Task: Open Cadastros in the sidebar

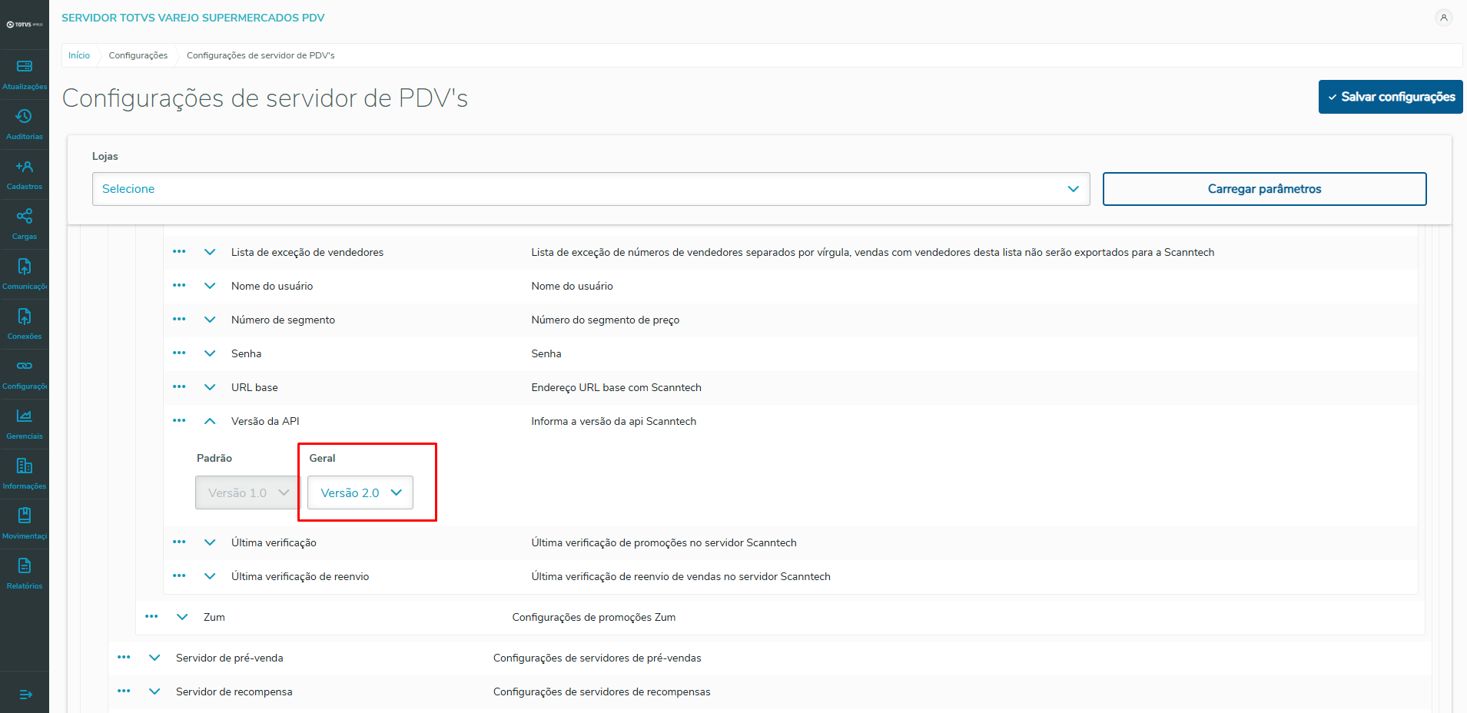Action: point(25,174)
